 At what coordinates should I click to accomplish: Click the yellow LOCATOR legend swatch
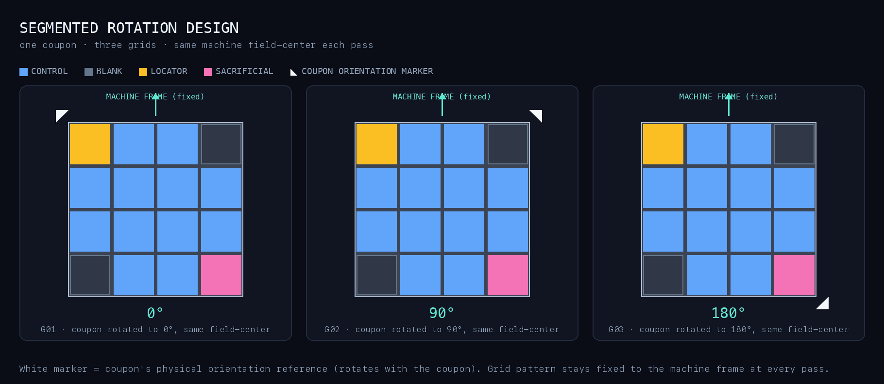[x=143, y=72]
